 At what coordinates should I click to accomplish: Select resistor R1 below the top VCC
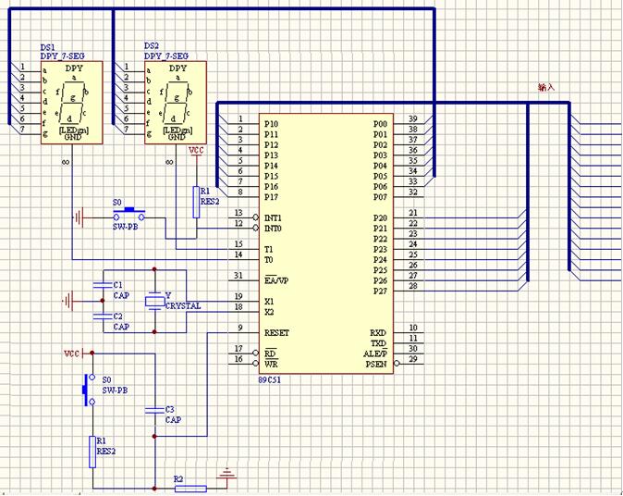196,202
